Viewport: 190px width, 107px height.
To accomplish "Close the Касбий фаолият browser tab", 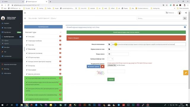I will [47, 2].
